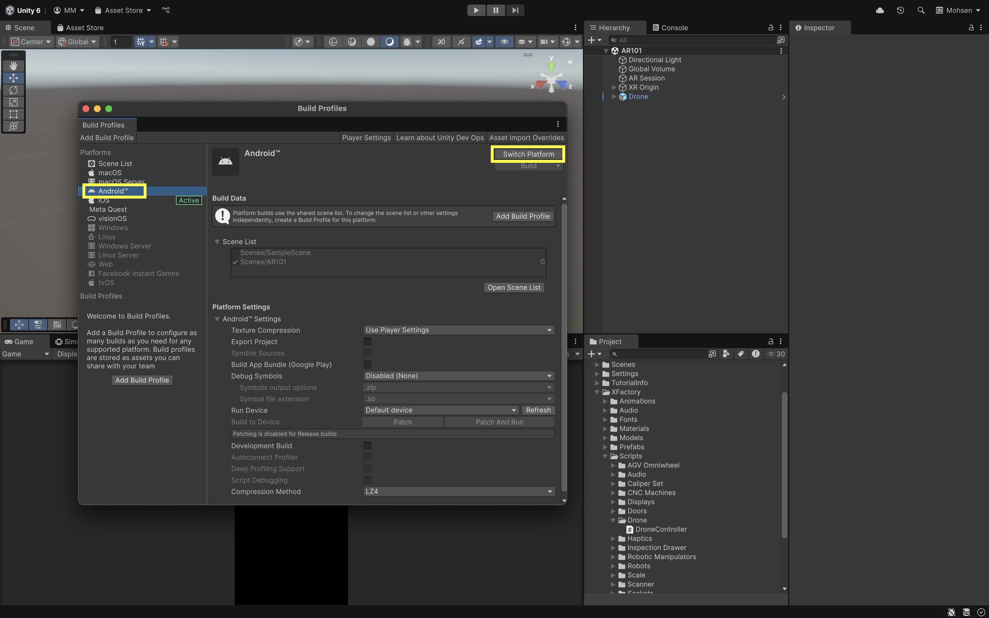Check the Export Project checkbox
The width and height of the screenshot is (989, 618).
pos(367,341)
